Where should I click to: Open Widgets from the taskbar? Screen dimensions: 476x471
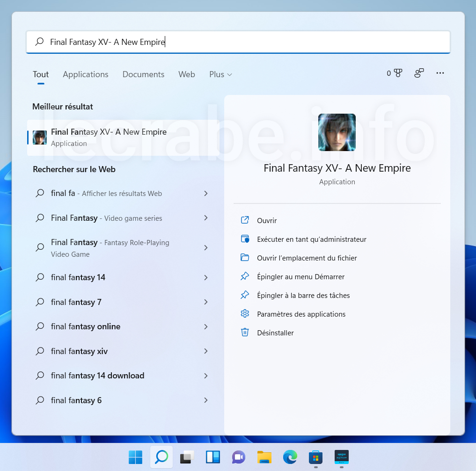point(213,457)
